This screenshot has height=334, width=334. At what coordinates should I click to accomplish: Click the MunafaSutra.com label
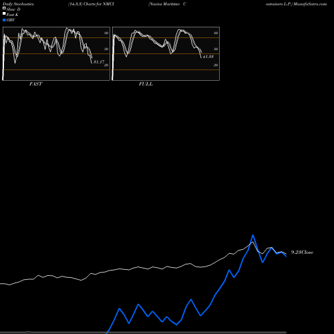(310, 4)
